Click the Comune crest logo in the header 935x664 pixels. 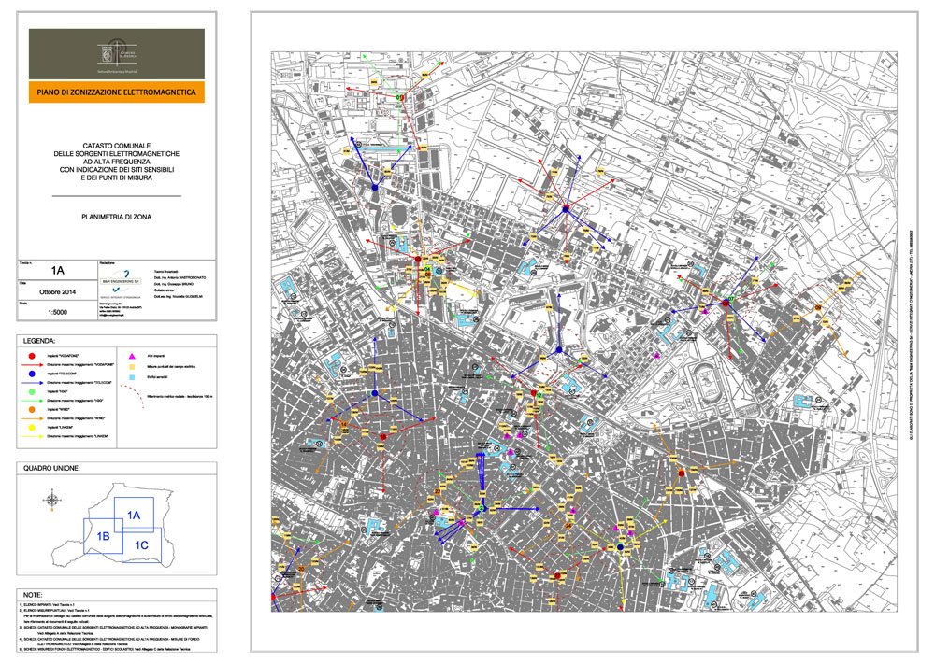(107, 52)
